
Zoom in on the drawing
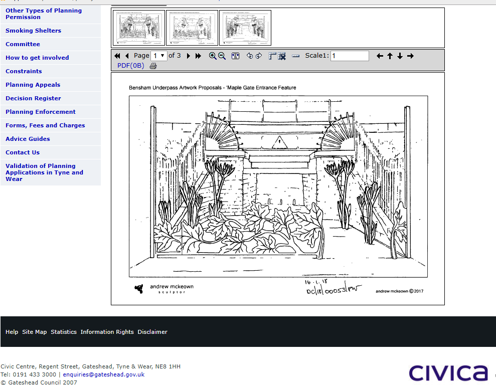coord(213,56)
